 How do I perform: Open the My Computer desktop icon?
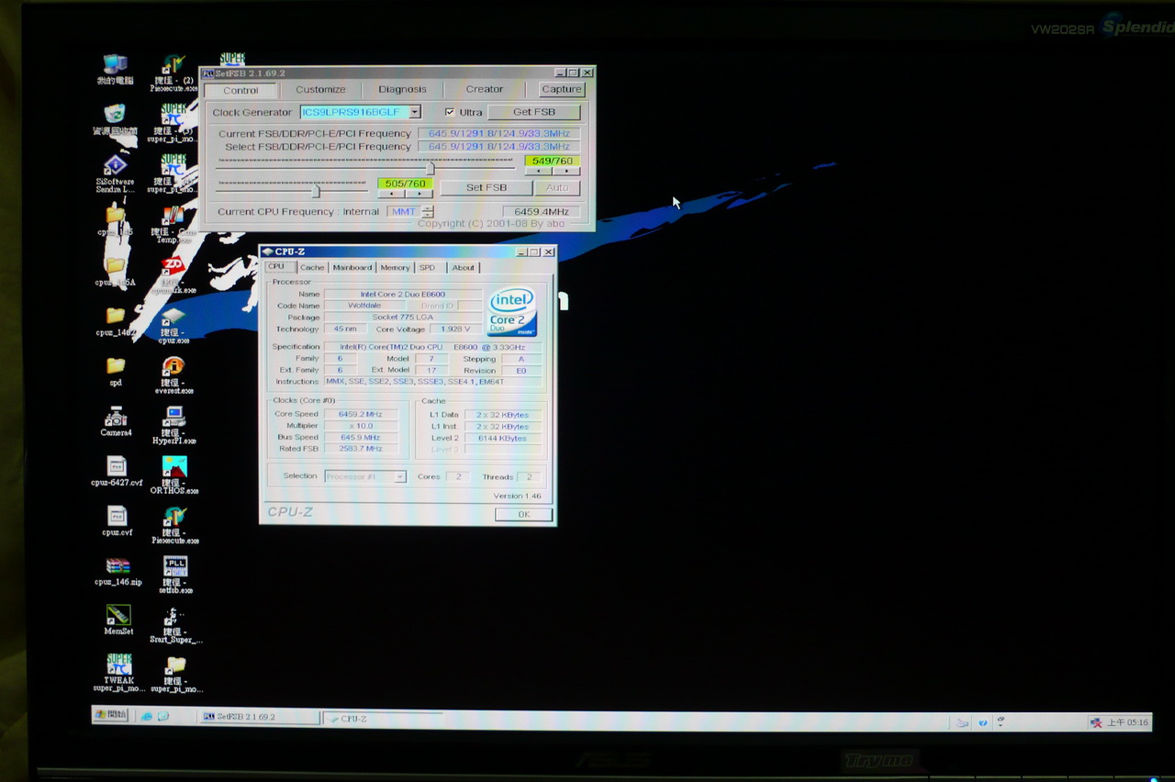click(x=115, y=70)
